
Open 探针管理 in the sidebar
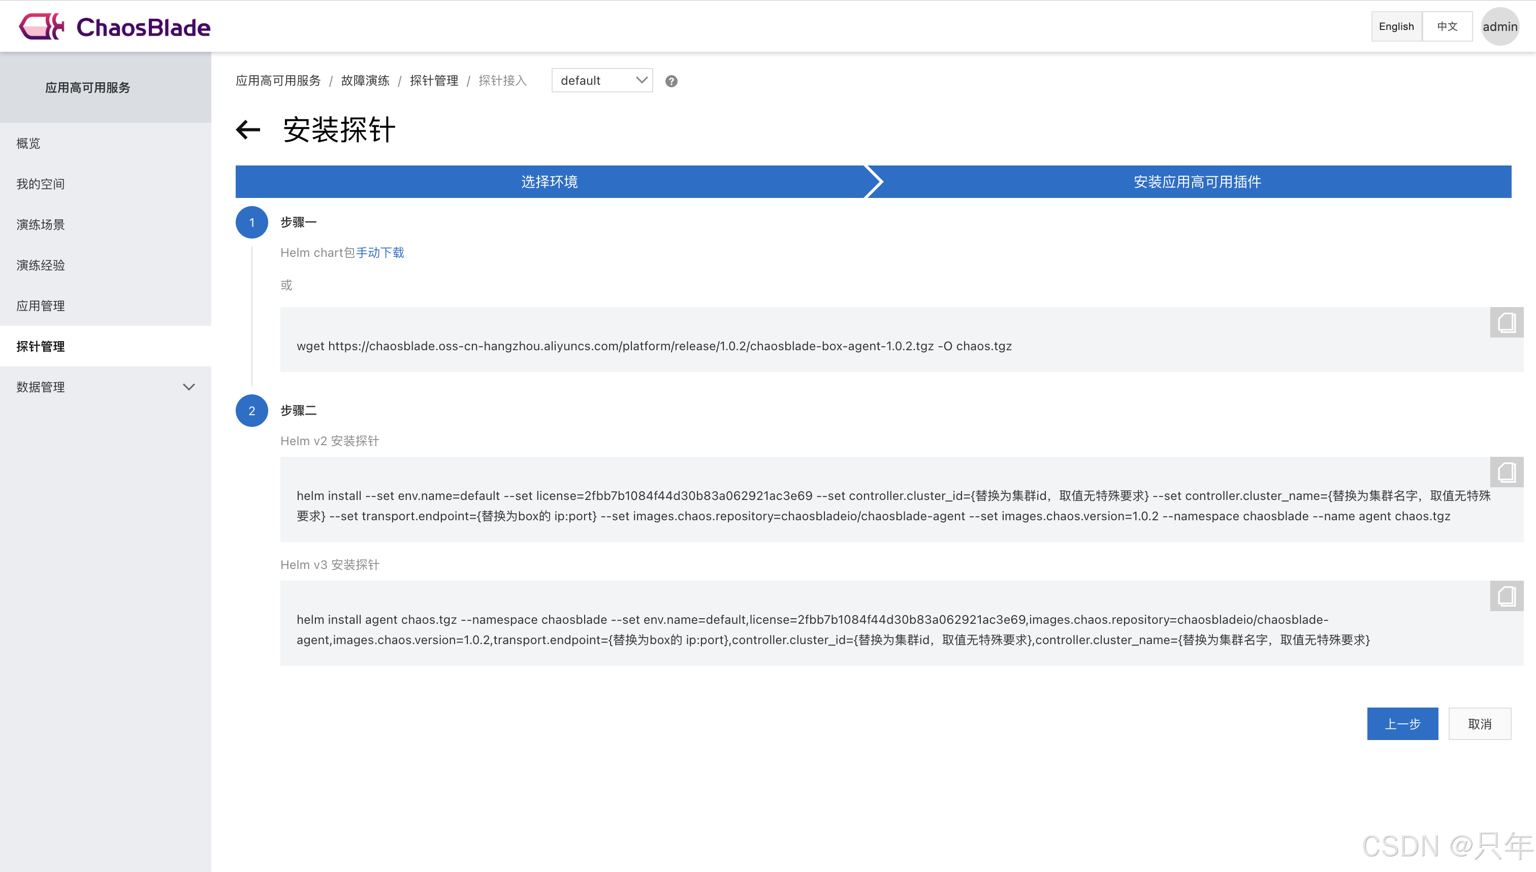41,347
